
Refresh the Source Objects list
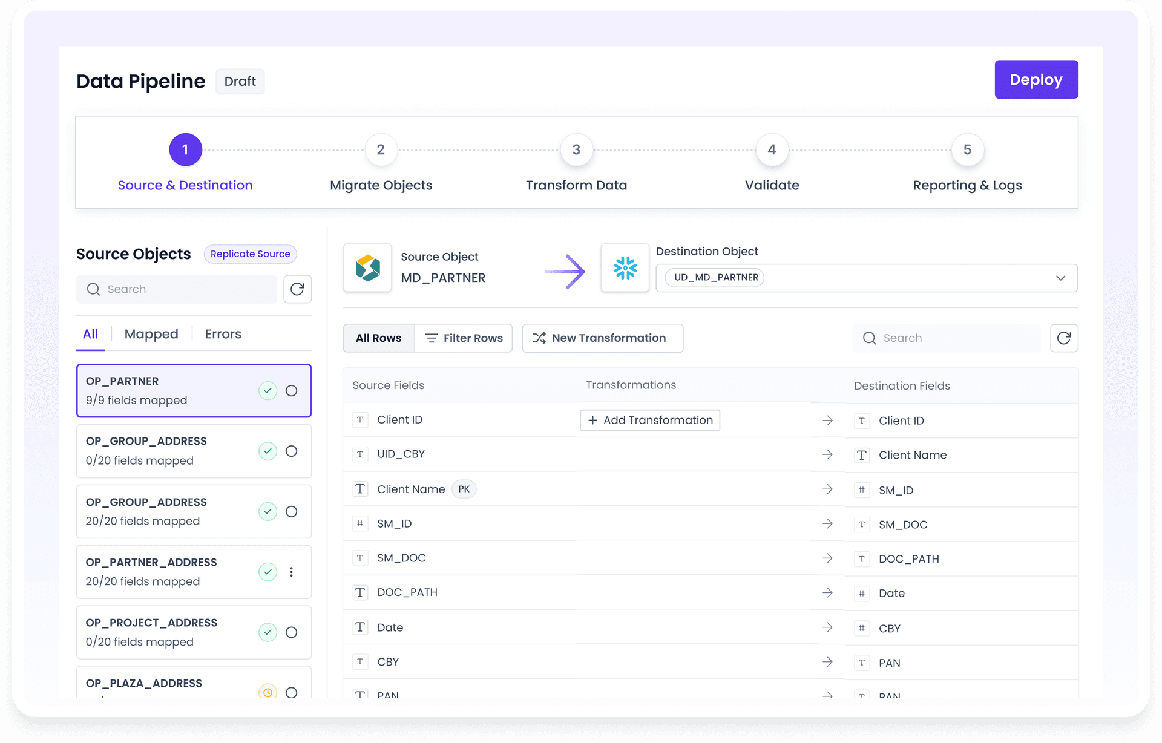297,289
